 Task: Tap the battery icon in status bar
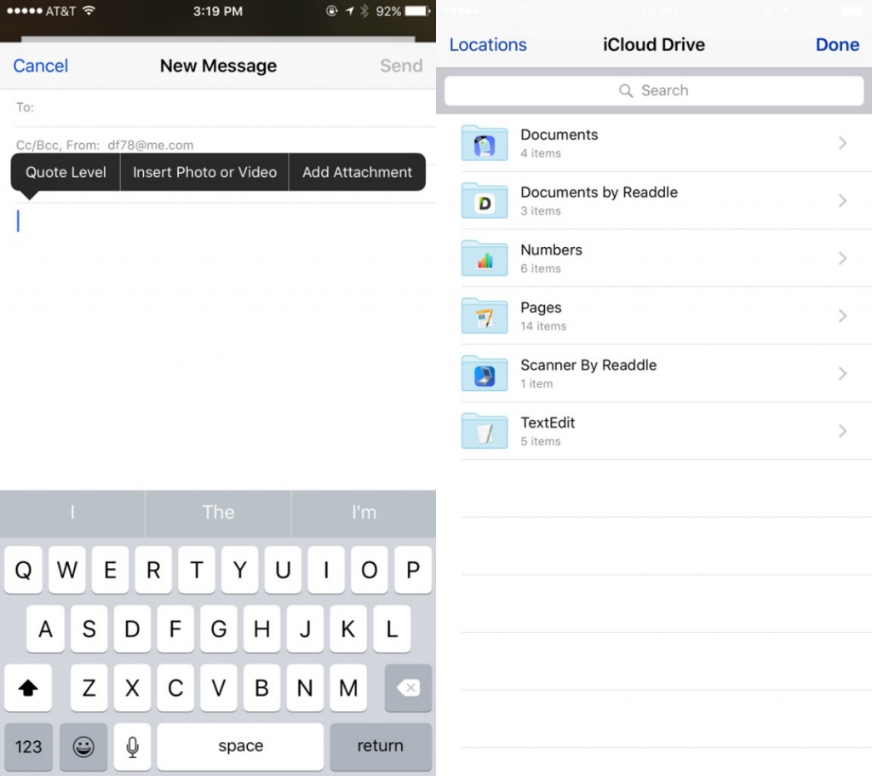[417, 11]
